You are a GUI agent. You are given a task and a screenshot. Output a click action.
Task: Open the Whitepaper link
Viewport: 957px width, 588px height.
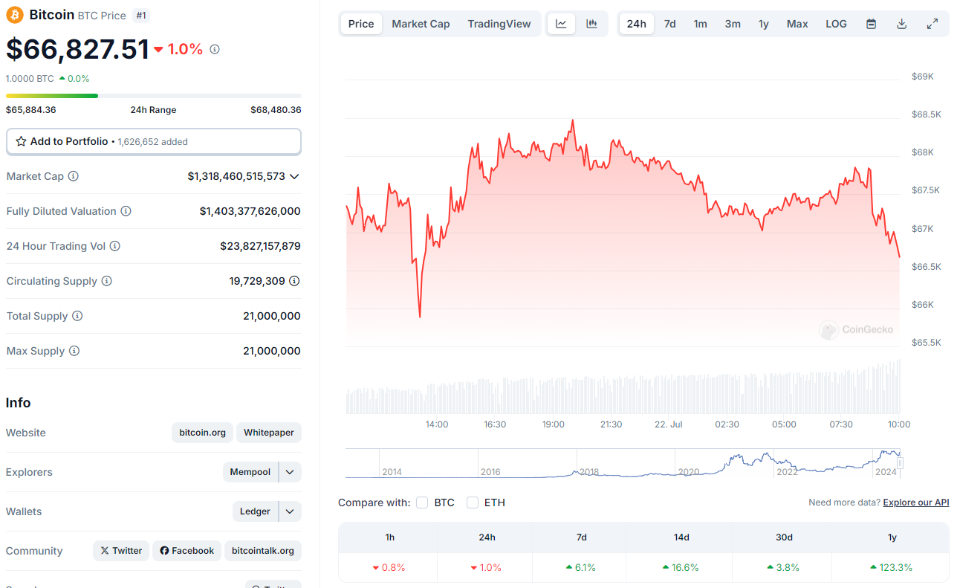point(269,433)
